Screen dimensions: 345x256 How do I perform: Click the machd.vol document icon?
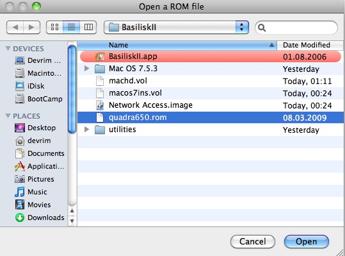100,81
